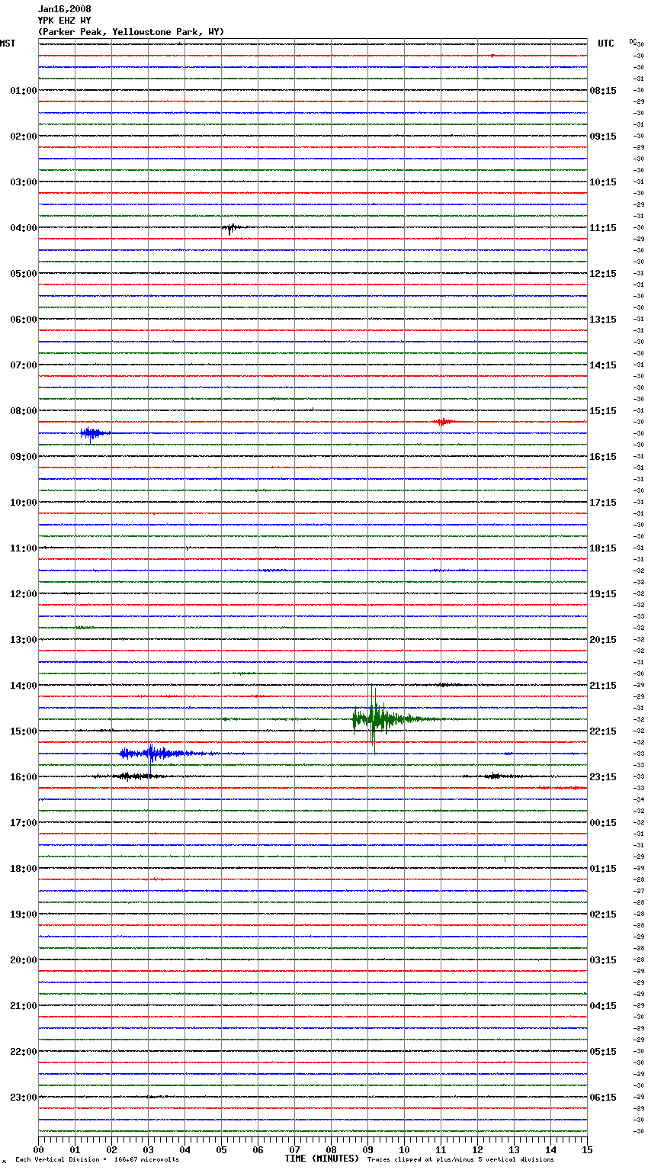The image size is (648, 1170).
Task: Click the 14:15 UTC time label
Action: click(x=603, y=365)
